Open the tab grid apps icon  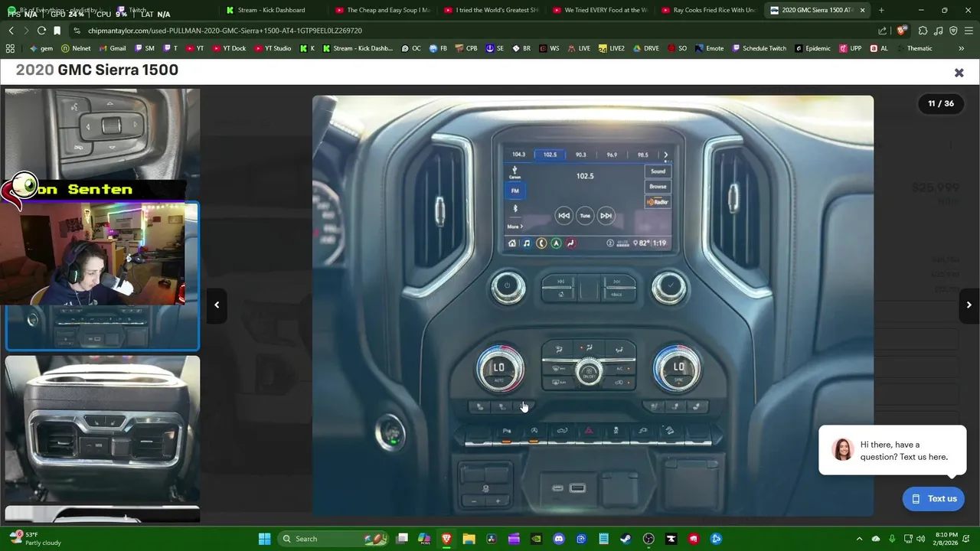tap(10, 48)
